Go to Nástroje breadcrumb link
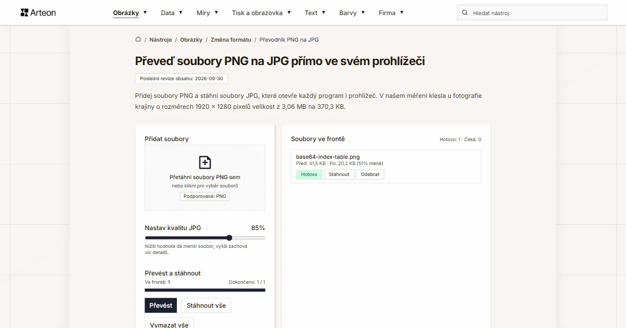Viewport: 626px width, 328px height. pyautogui.click(x=161, y=40)
